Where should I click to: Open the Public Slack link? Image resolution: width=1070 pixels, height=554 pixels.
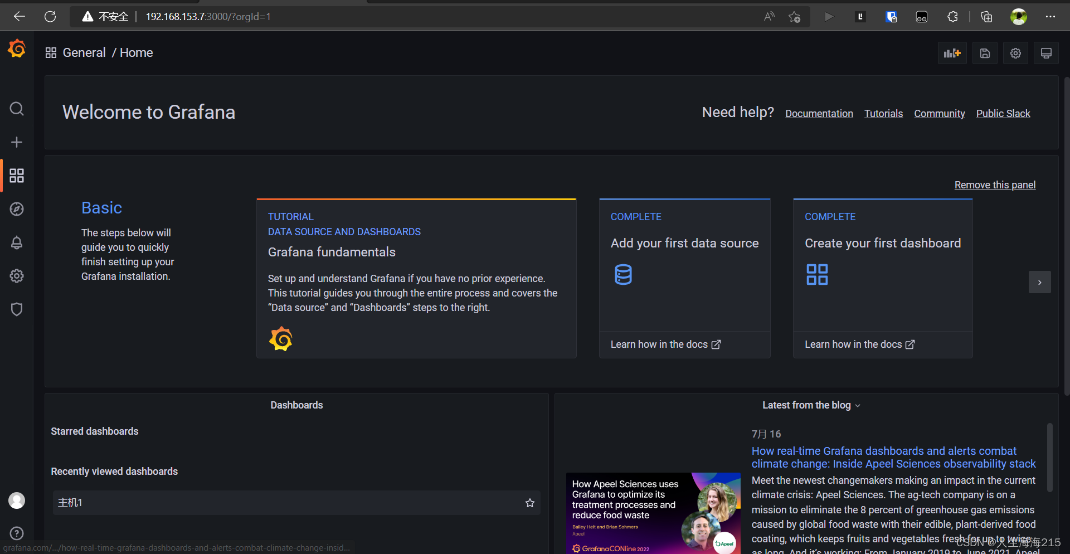(1003, 114)
